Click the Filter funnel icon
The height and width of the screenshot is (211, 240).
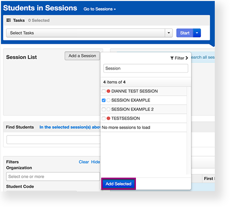pyautogui.click(x=172, y=58)
